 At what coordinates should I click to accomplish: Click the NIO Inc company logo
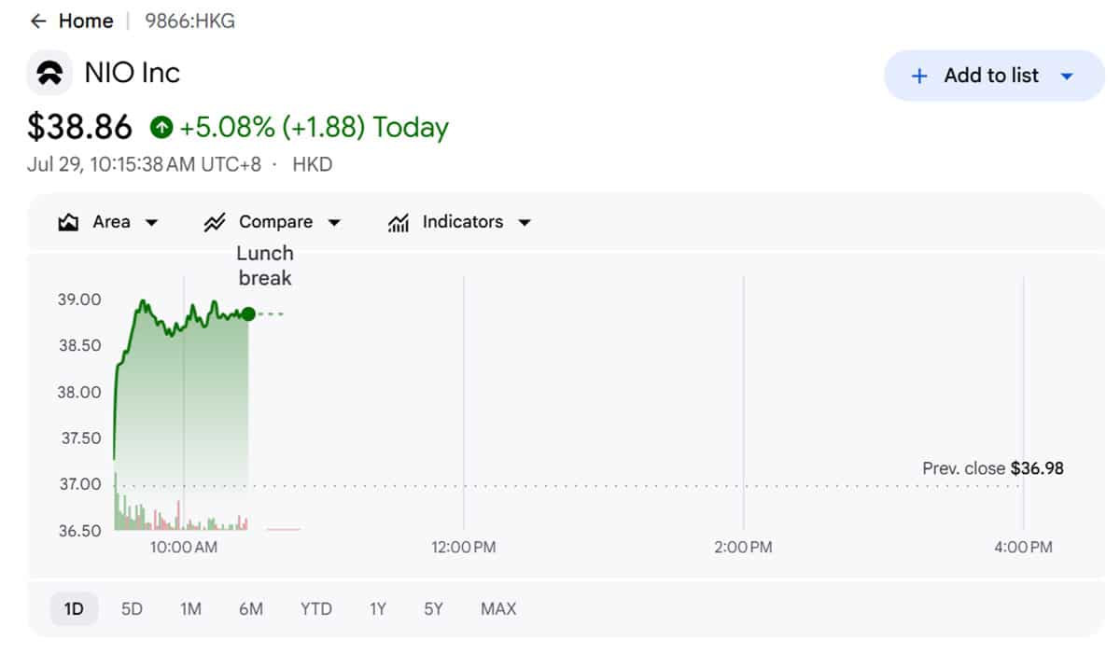[x=49, y=73]
